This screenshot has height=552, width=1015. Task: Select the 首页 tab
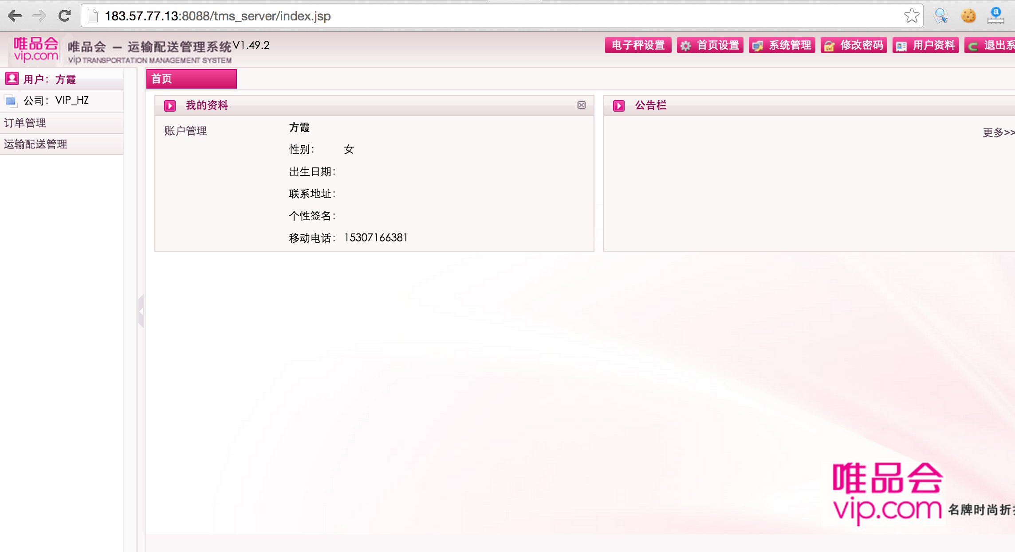pos(192,79)
